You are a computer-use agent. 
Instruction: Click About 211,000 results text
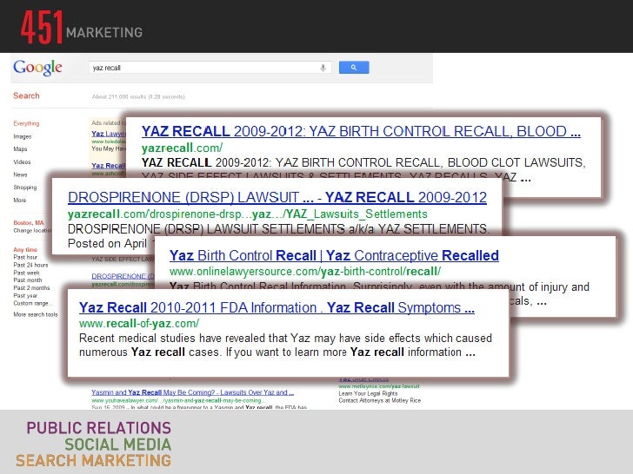pyautogui.click(x=138, y=96)
